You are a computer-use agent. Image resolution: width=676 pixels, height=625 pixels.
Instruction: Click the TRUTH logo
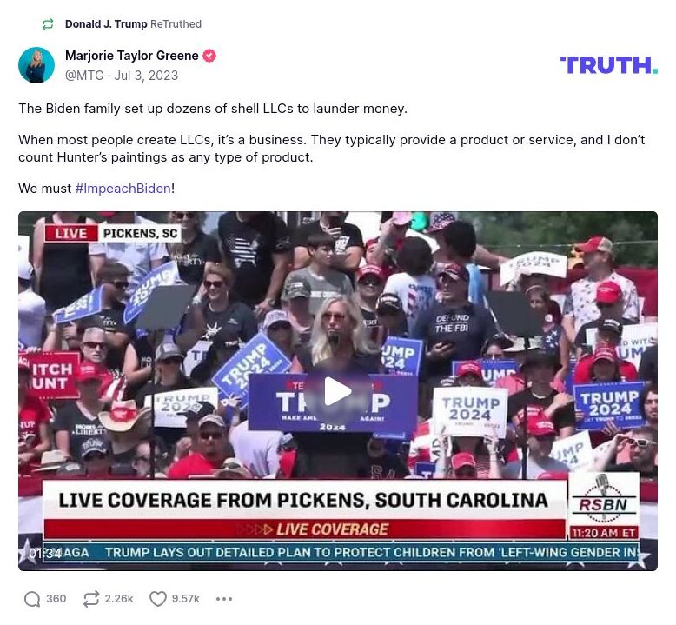pyautogui.click(x=609, y=65)
